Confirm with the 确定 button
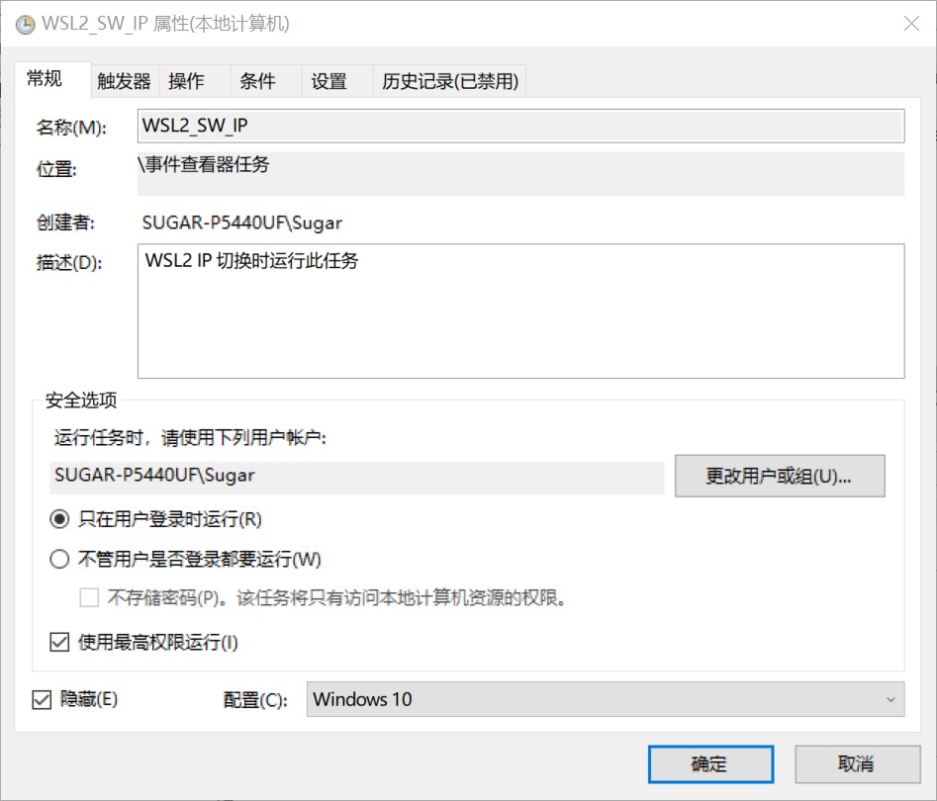The image size is (937, 801). pyautogui.click(x=710, y=764)
